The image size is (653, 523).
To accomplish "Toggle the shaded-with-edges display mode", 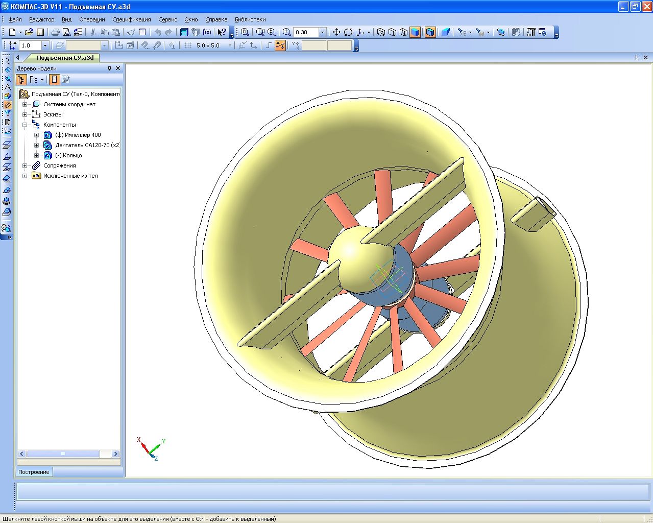I will (430, 32).
